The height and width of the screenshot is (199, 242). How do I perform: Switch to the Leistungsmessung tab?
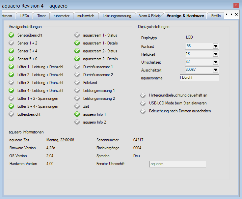117,16
